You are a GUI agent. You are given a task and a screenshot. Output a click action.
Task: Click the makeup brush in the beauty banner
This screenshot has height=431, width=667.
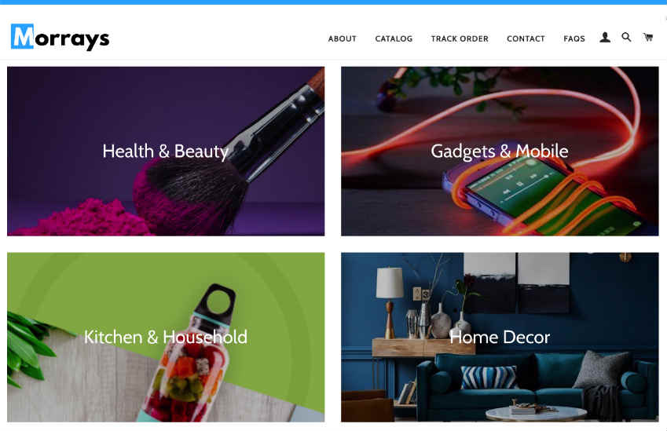229,153
